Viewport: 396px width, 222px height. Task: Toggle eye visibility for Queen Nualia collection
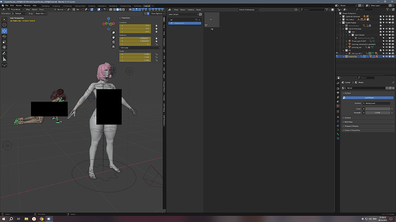click(386, 23)
